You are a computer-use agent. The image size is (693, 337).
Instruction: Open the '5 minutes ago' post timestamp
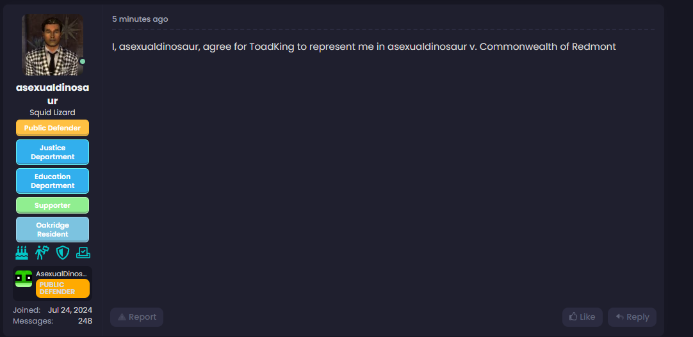click(x=140, y=19)
